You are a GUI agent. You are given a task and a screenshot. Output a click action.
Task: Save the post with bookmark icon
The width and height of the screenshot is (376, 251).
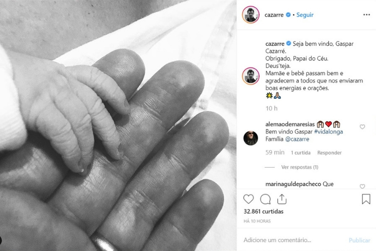click(x=366, y=199)
